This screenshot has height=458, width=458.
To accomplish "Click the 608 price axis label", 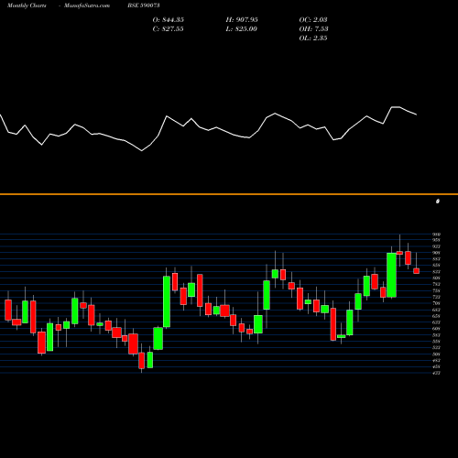I will (x=436, y=329).
